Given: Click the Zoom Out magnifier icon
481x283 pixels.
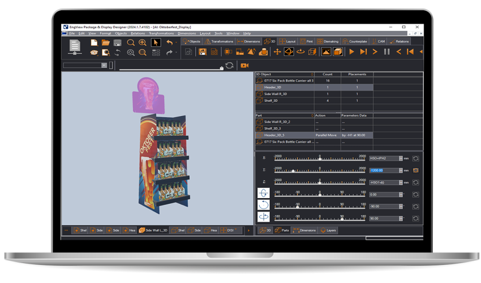Looking at the screenshot, I should pos(143,53).
